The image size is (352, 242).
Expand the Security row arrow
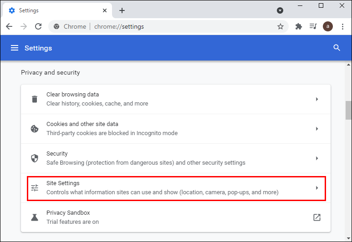click(317, 158)
